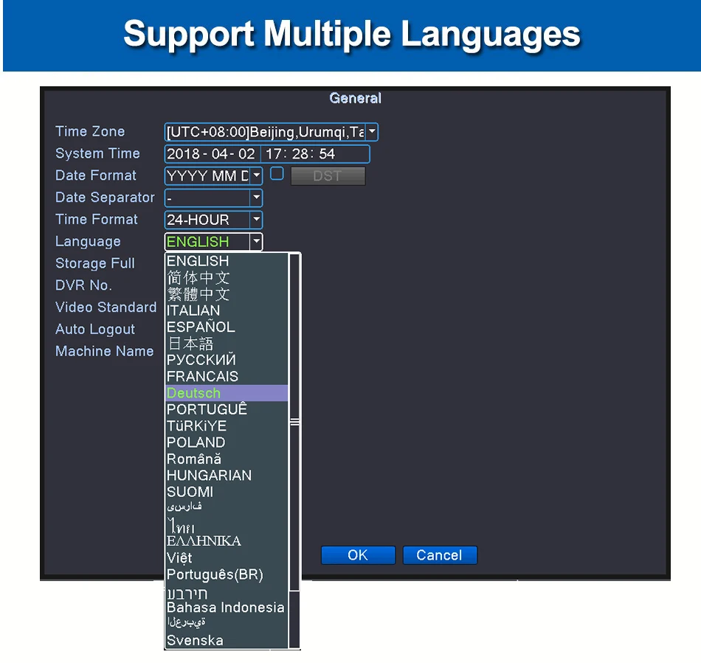Choose ITALIAN from the language list
701x663 pixels.
pos(227,310)
